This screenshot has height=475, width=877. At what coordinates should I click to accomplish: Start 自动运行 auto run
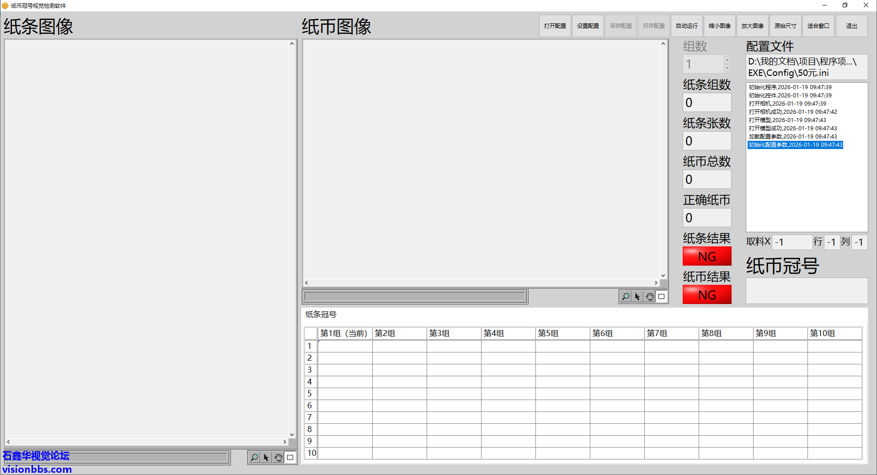pos(686,26)
